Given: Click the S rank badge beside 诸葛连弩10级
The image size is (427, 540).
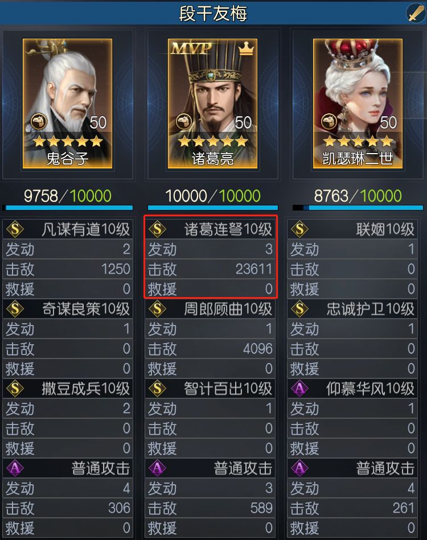Looking at the screenshot, I should click(158, 229).
